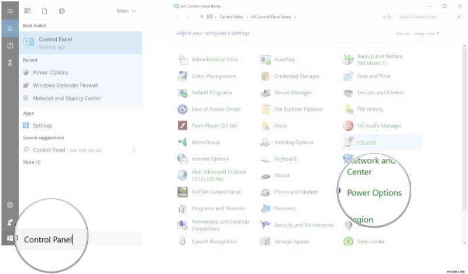Click the Feedback person icon in search sidebar

[10, 222]
